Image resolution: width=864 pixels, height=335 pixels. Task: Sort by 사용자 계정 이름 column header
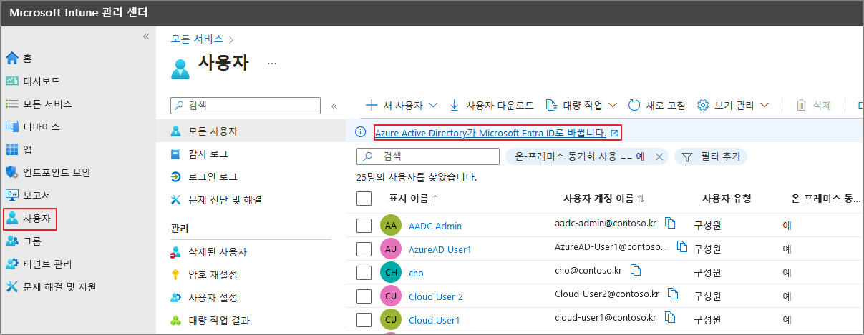coord(603,199)
